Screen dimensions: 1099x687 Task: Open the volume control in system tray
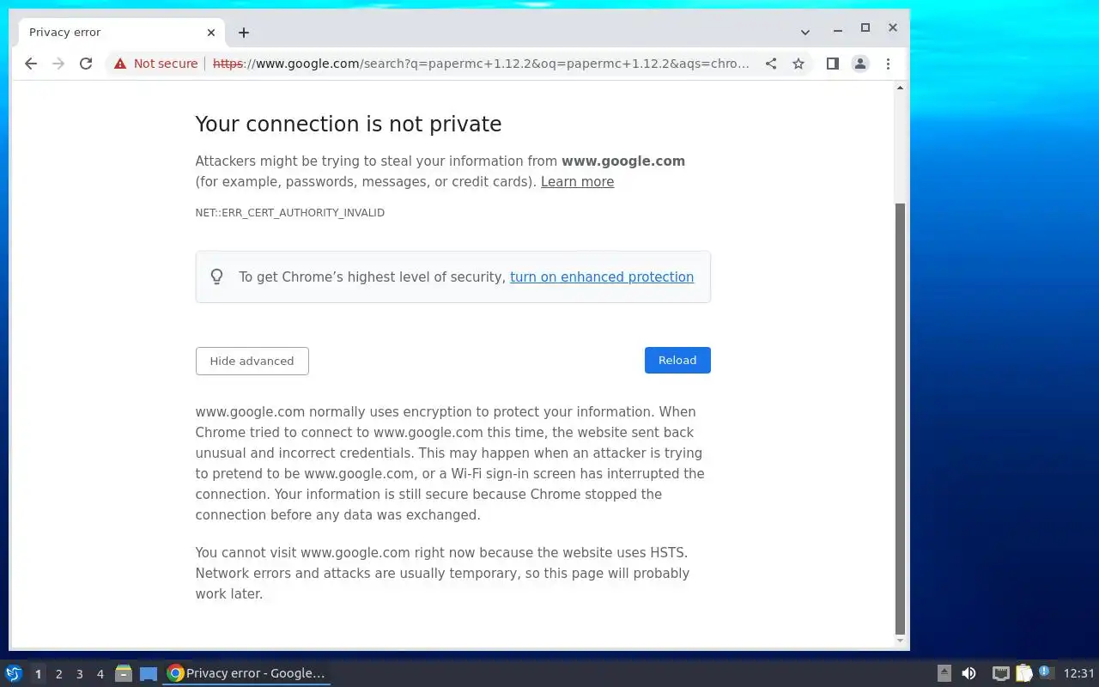[968, 673]
